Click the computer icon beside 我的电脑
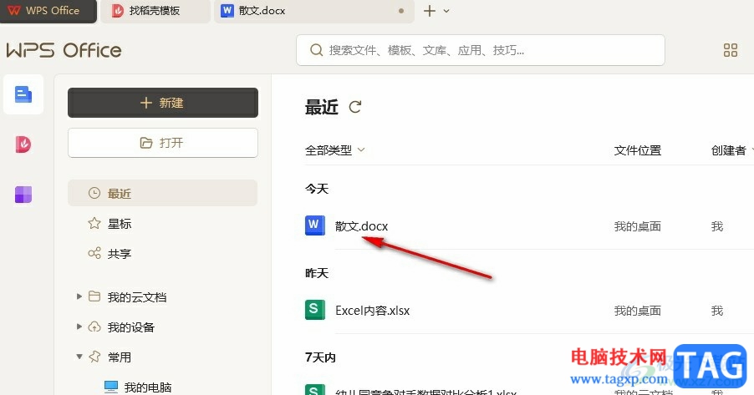 point(111,387)
